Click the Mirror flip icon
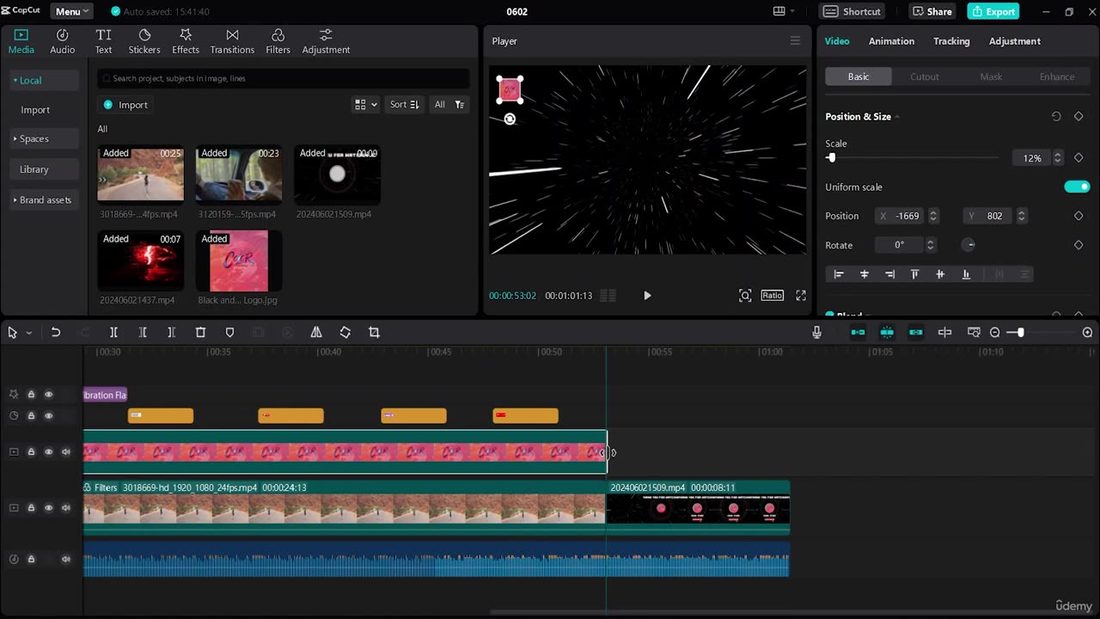This screenshot has width=1100, height=619. click(316, 332)
